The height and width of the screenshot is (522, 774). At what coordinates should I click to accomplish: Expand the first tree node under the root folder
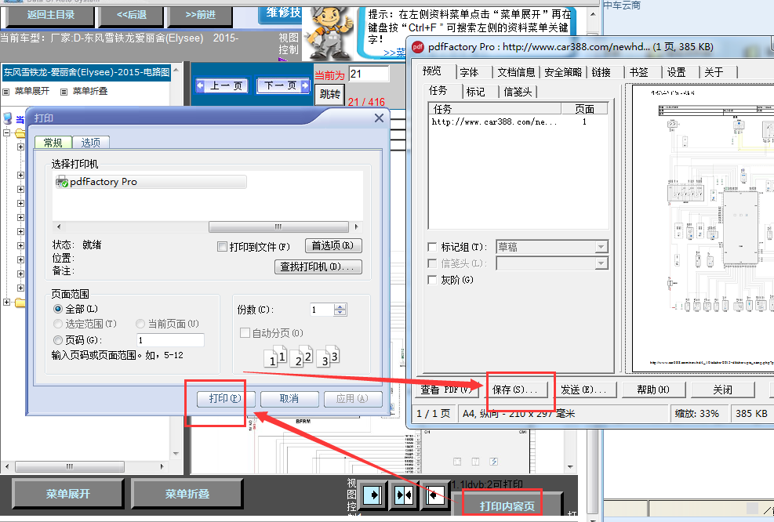(x=20, y=147)
